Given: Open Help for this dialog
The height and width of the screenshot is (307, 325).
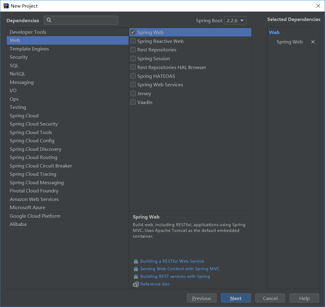Looking at the screenshot, I should [x=304, y=298].
